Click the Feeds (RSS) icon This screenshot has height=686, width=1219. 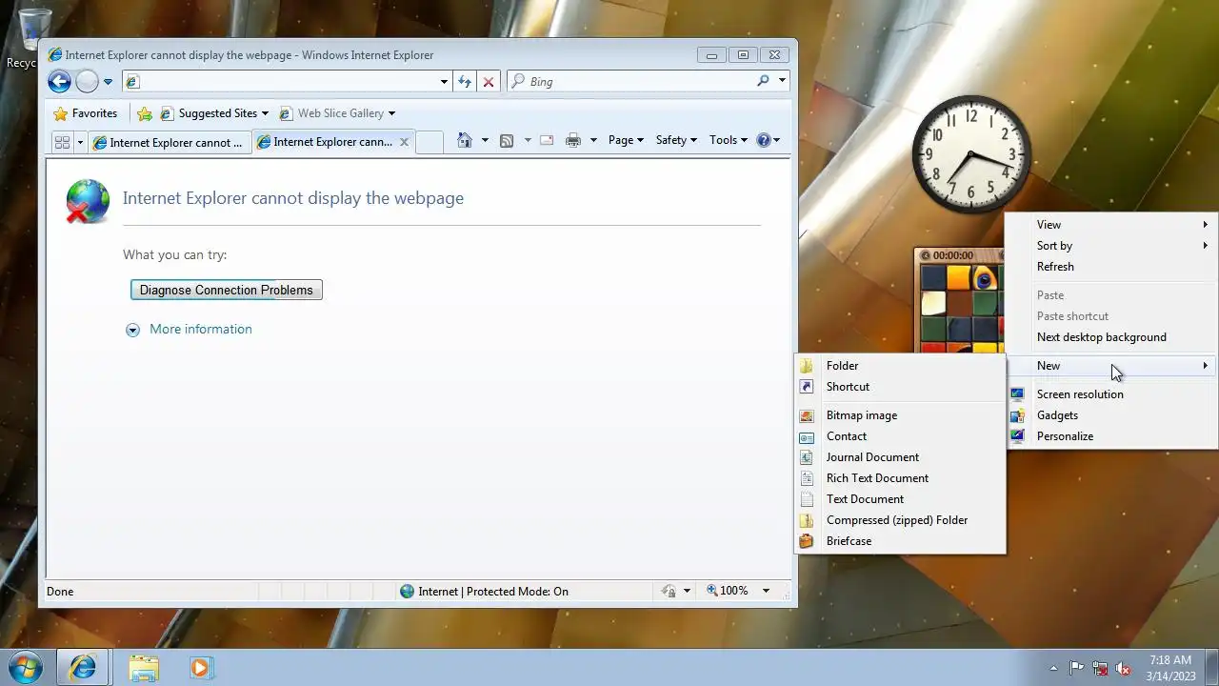point(507,140)
